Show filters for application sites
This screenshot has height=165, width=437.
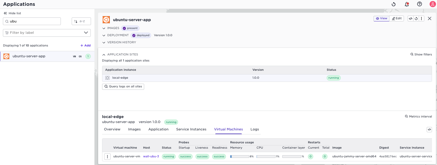point(421,54)
